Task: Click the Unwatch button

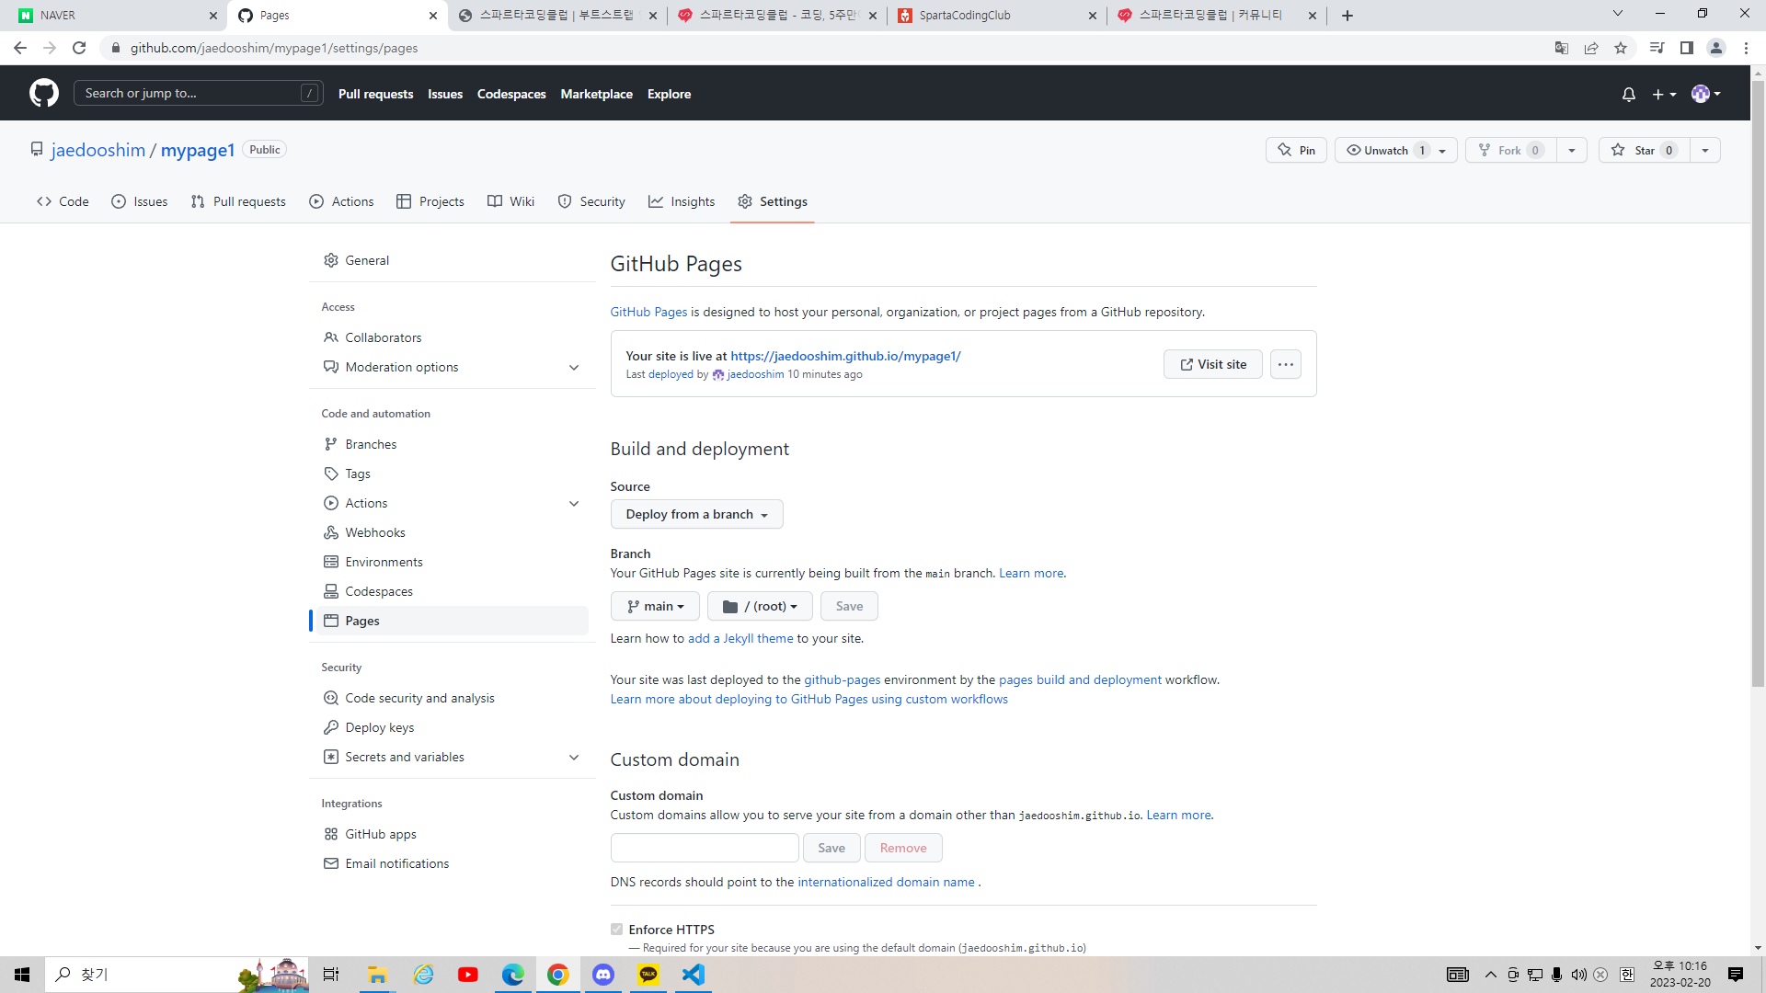Action: [1385, 150]
